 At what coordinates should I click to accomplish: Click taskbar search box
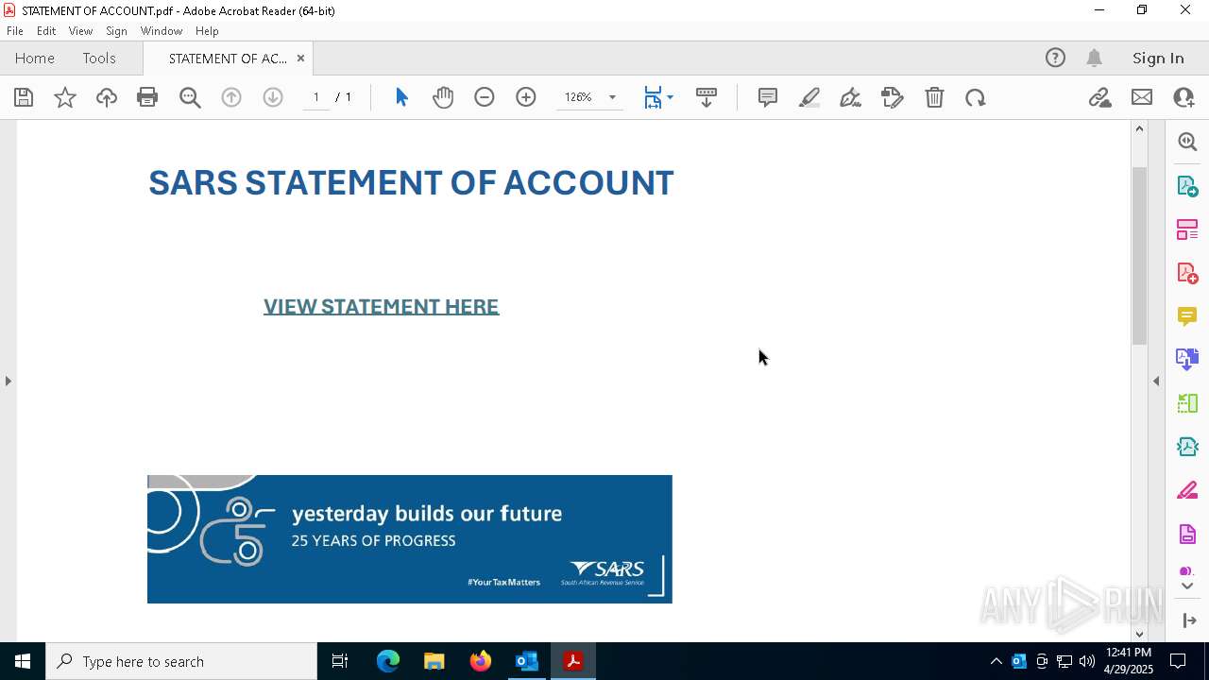pos(181,661)
